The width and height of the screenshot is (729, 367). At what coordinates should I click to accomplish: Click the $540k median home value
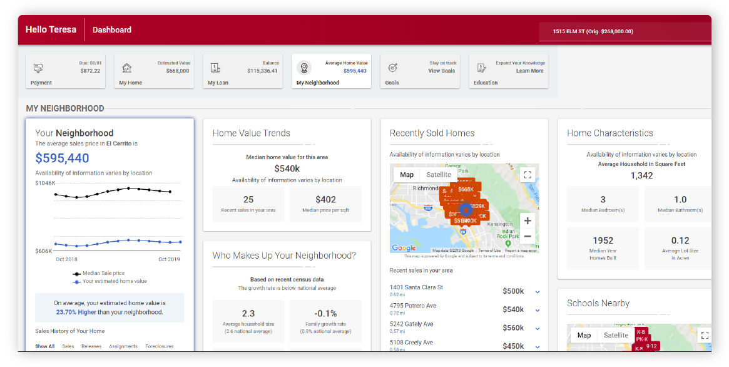pyautogui.click(x=287, y=168)
